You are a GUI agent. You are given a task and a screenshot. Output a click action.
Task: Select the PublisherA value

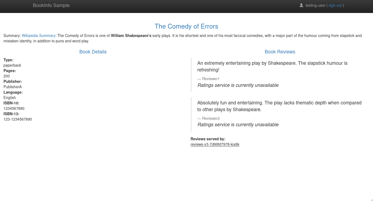(12, 87)
